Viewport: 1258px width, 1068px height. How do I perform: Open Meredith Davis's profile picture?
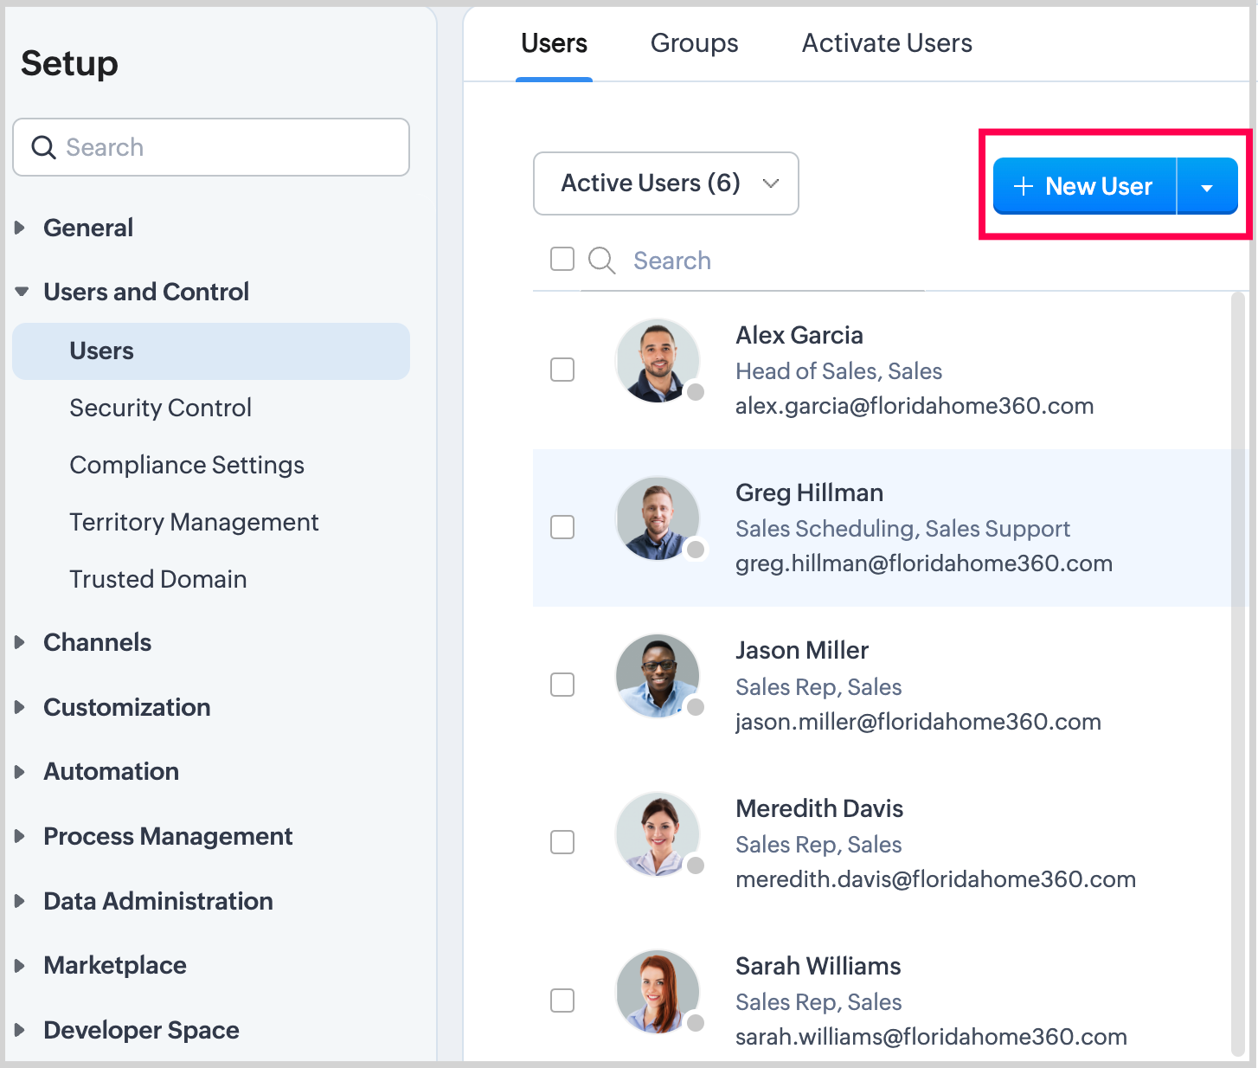658,833
